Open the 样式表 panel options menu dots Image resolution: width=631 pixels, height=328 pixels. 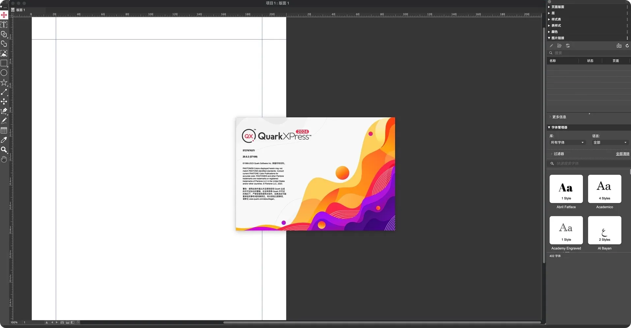point(627,19)
